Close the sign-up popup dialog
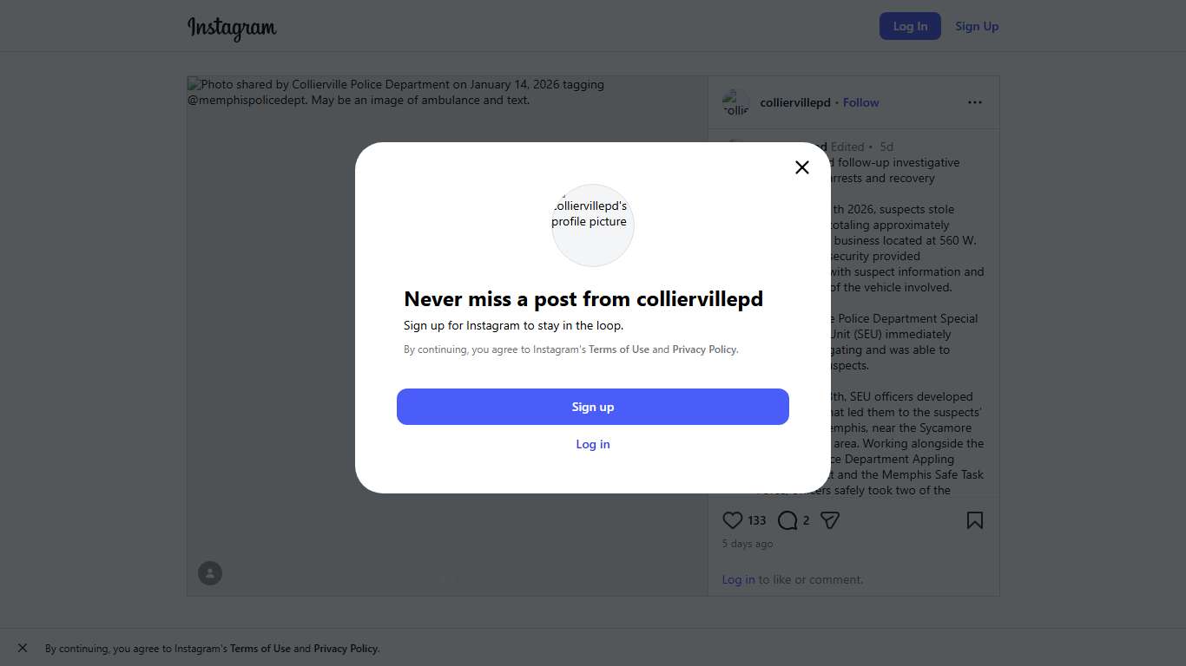 pyautogui.click(x=802, y=167)
